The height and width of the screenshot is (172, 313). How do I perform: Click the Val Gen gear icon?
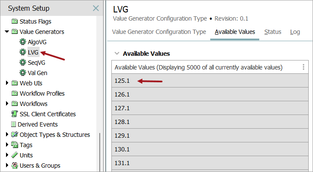(23, 73)
